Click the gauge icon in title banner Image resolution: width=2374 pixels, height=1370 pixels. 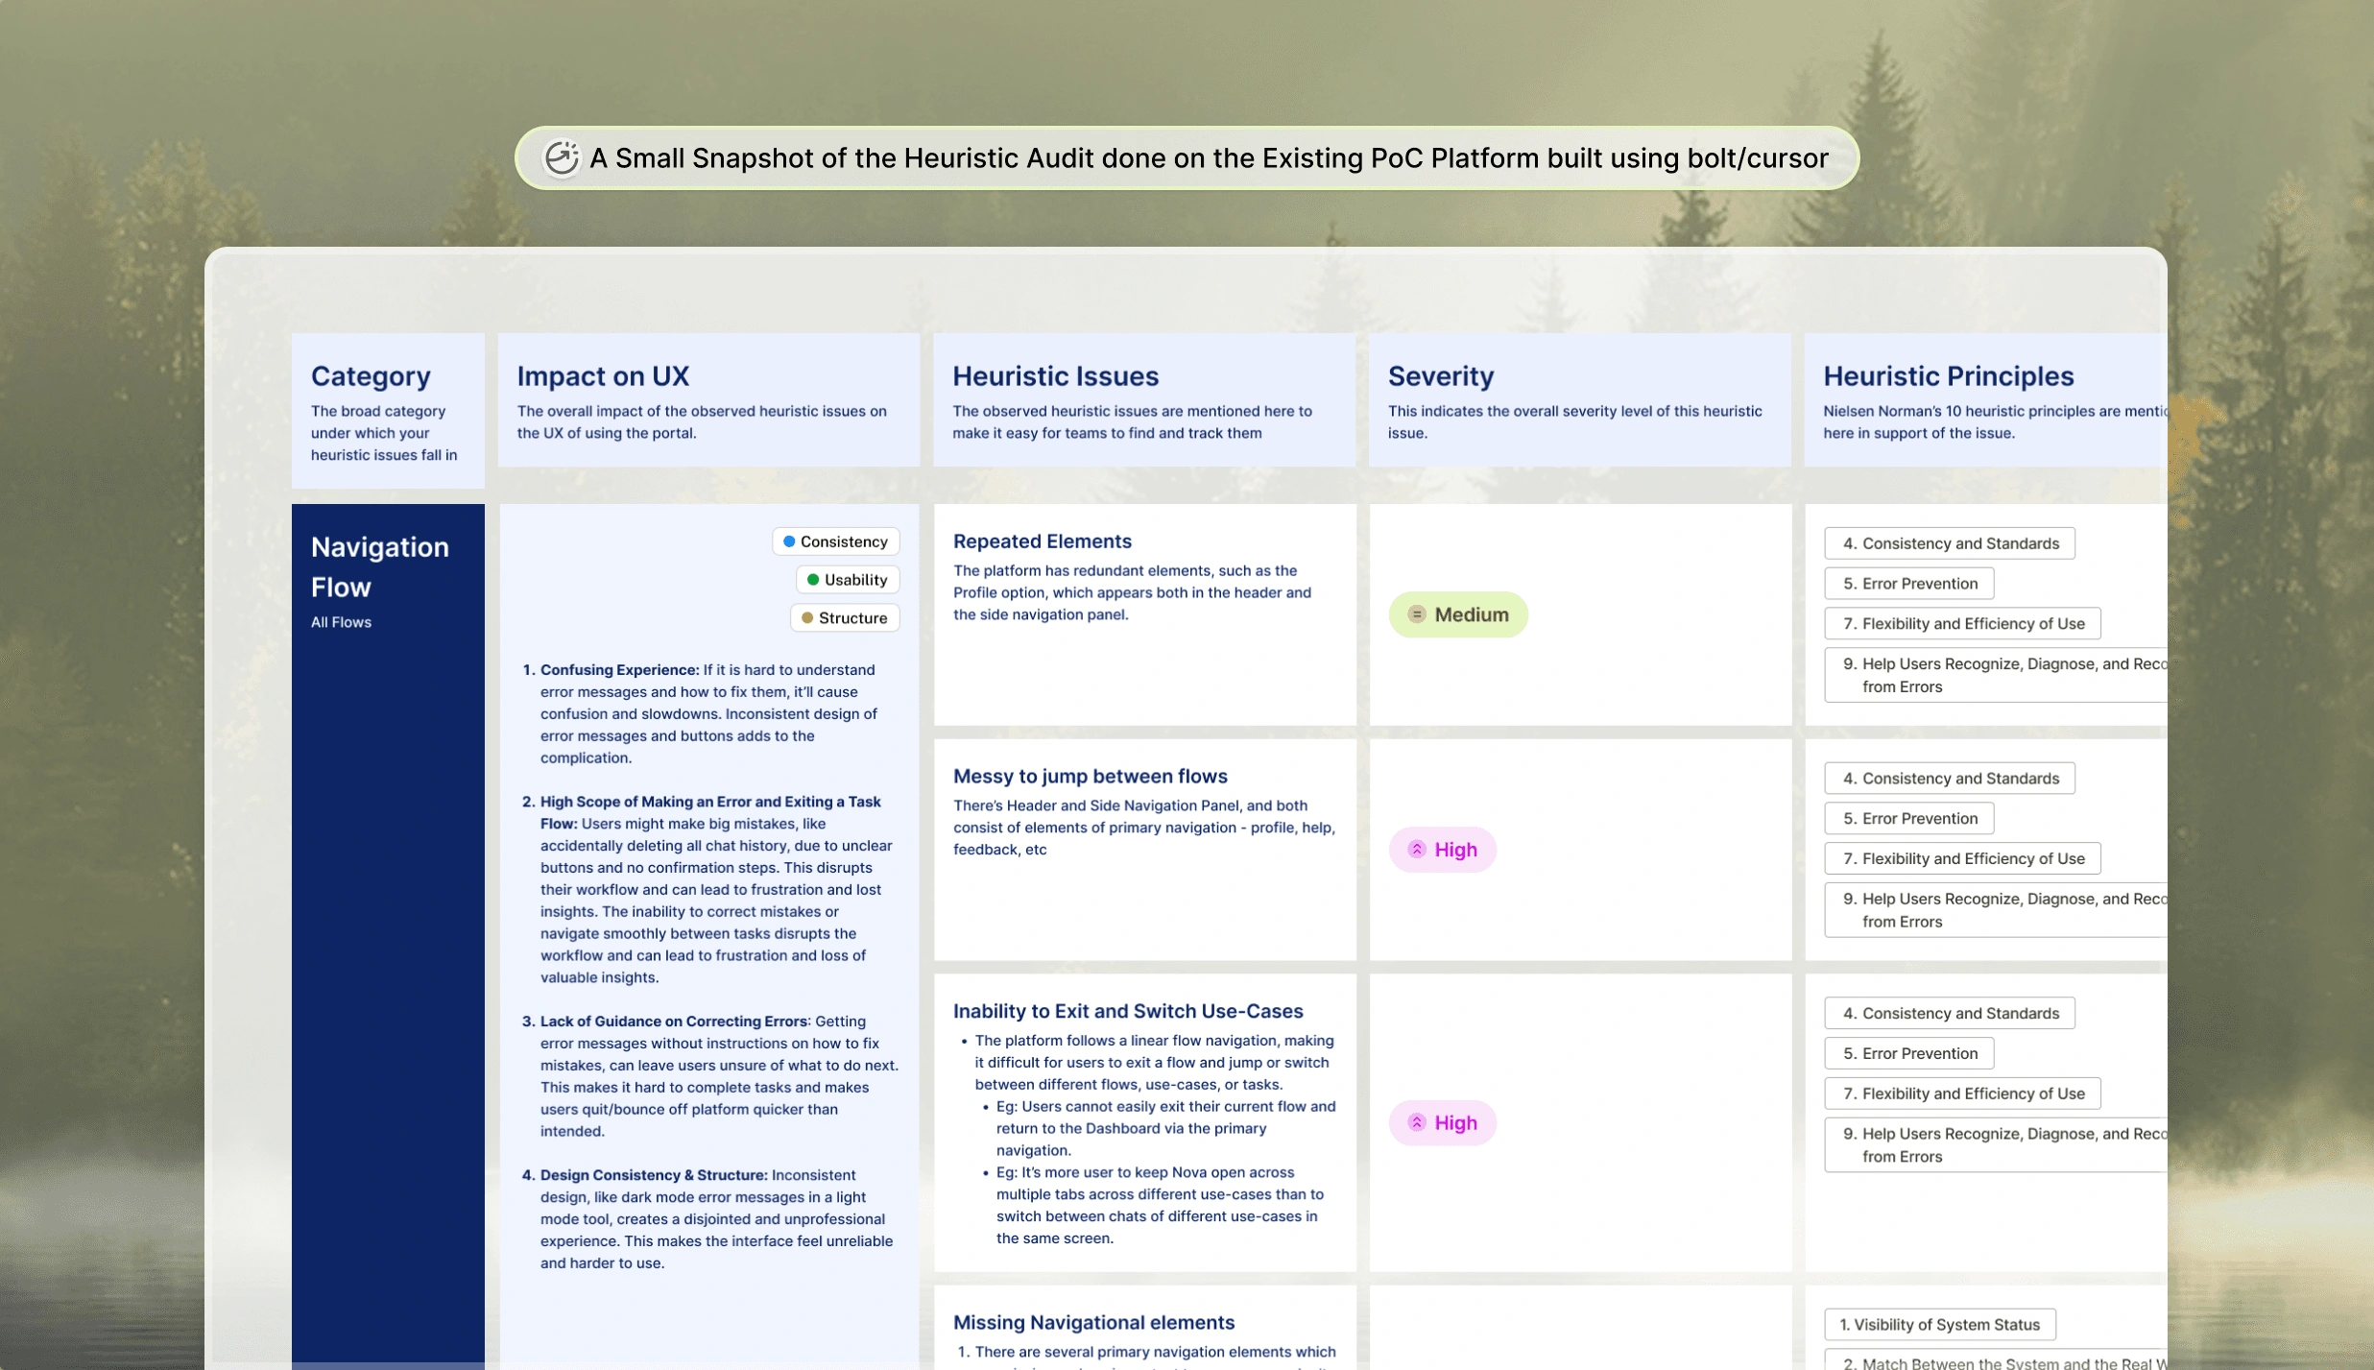pos(562,157)
